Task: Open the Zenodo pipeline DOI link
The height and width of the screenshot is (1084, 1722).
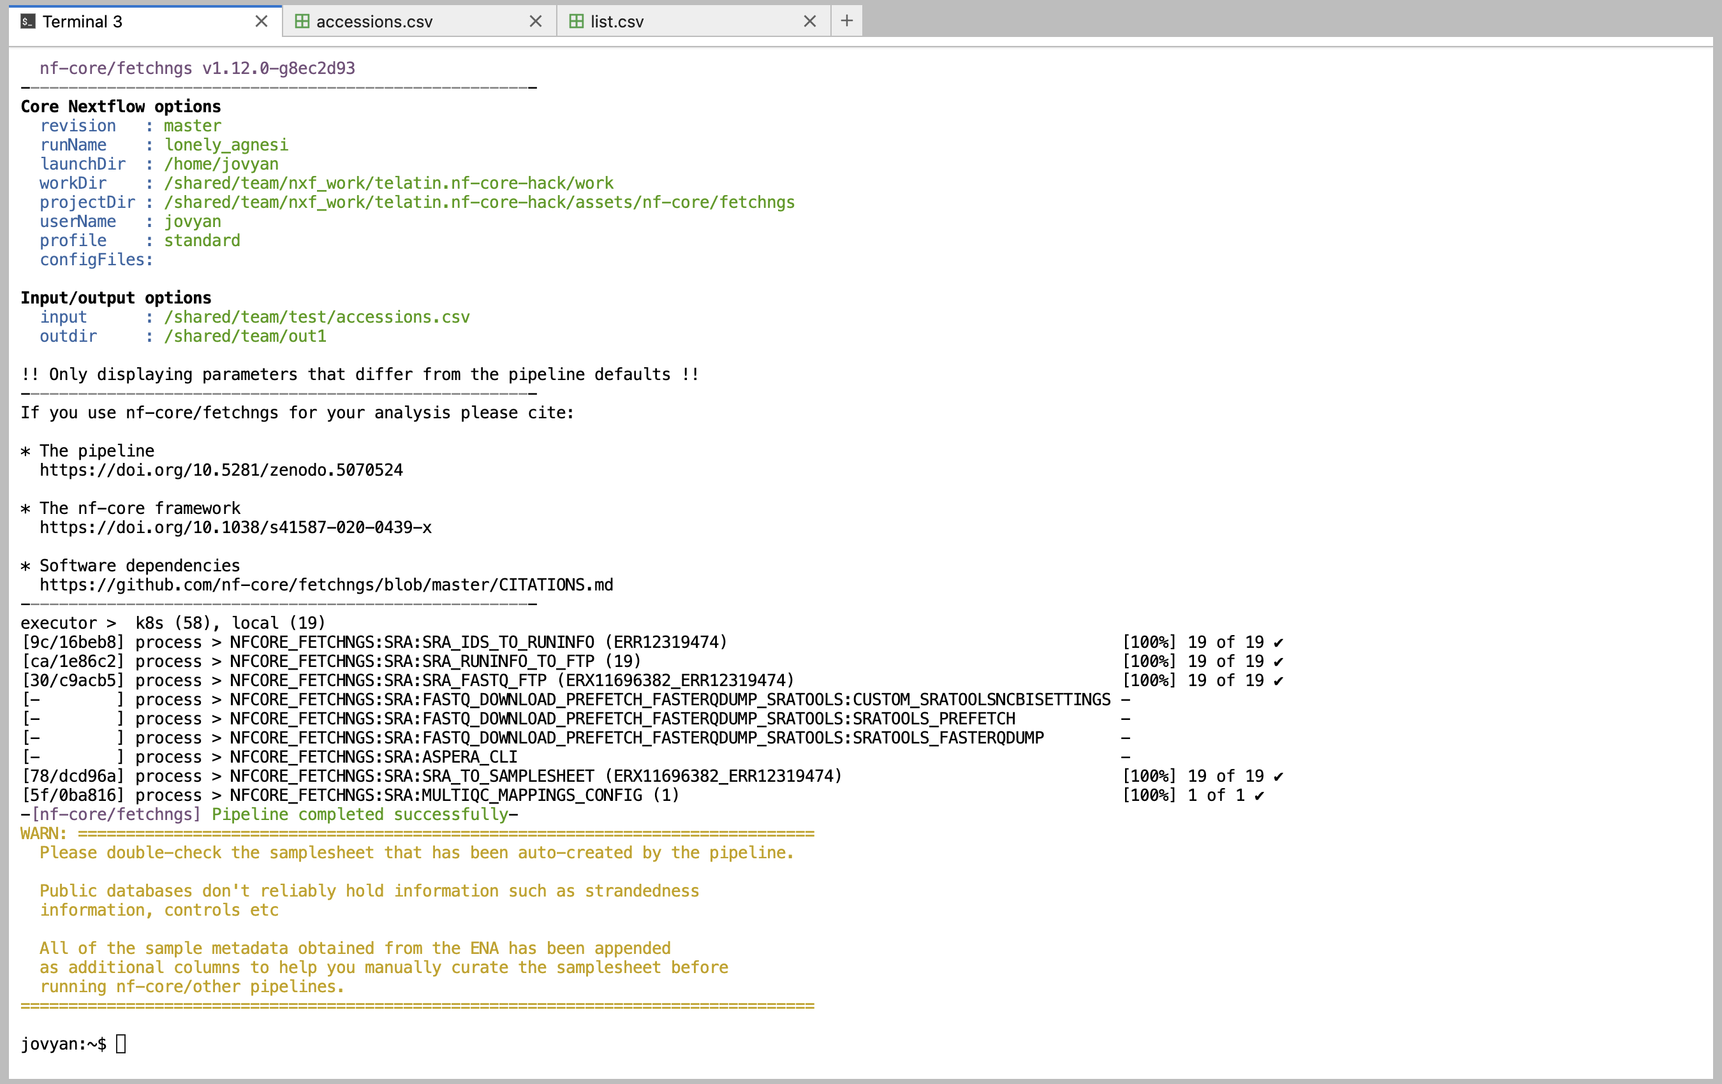Action: point(222,470)
